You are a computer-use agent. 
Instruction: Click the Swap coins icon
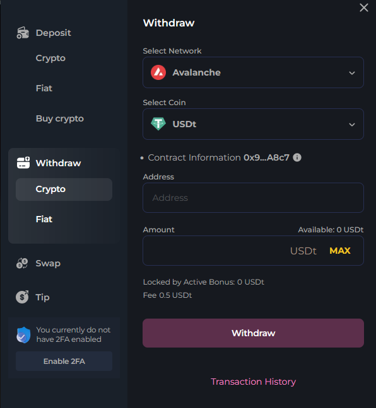click(22, 263)
